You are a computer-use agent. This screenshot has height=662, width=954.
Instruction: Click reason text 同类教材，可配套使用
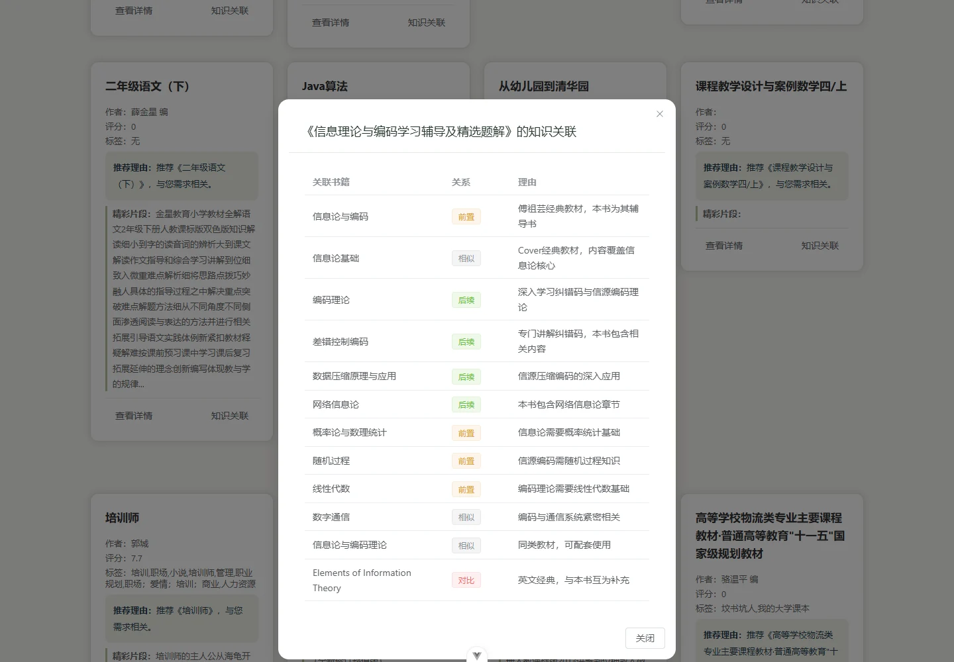pyautogui.click(x=564, y=545)
